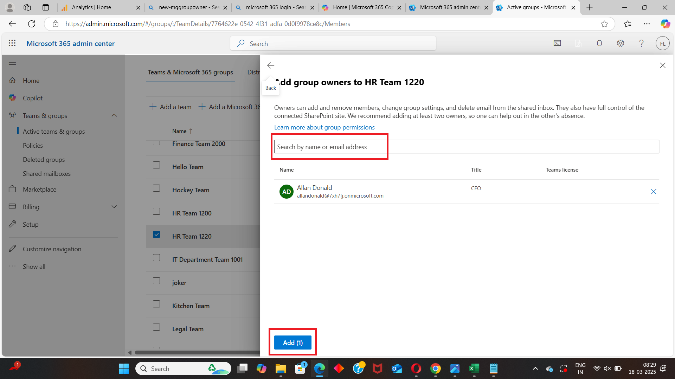This screenshot has width=675, height=379.
Task: Open Policies under Teams & groups
Action: pyautogui.click(x=33, y=145)
